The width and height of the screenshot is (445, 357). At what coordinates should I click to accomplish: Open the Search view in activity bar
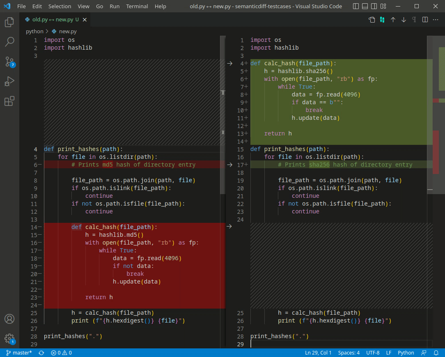9,42
